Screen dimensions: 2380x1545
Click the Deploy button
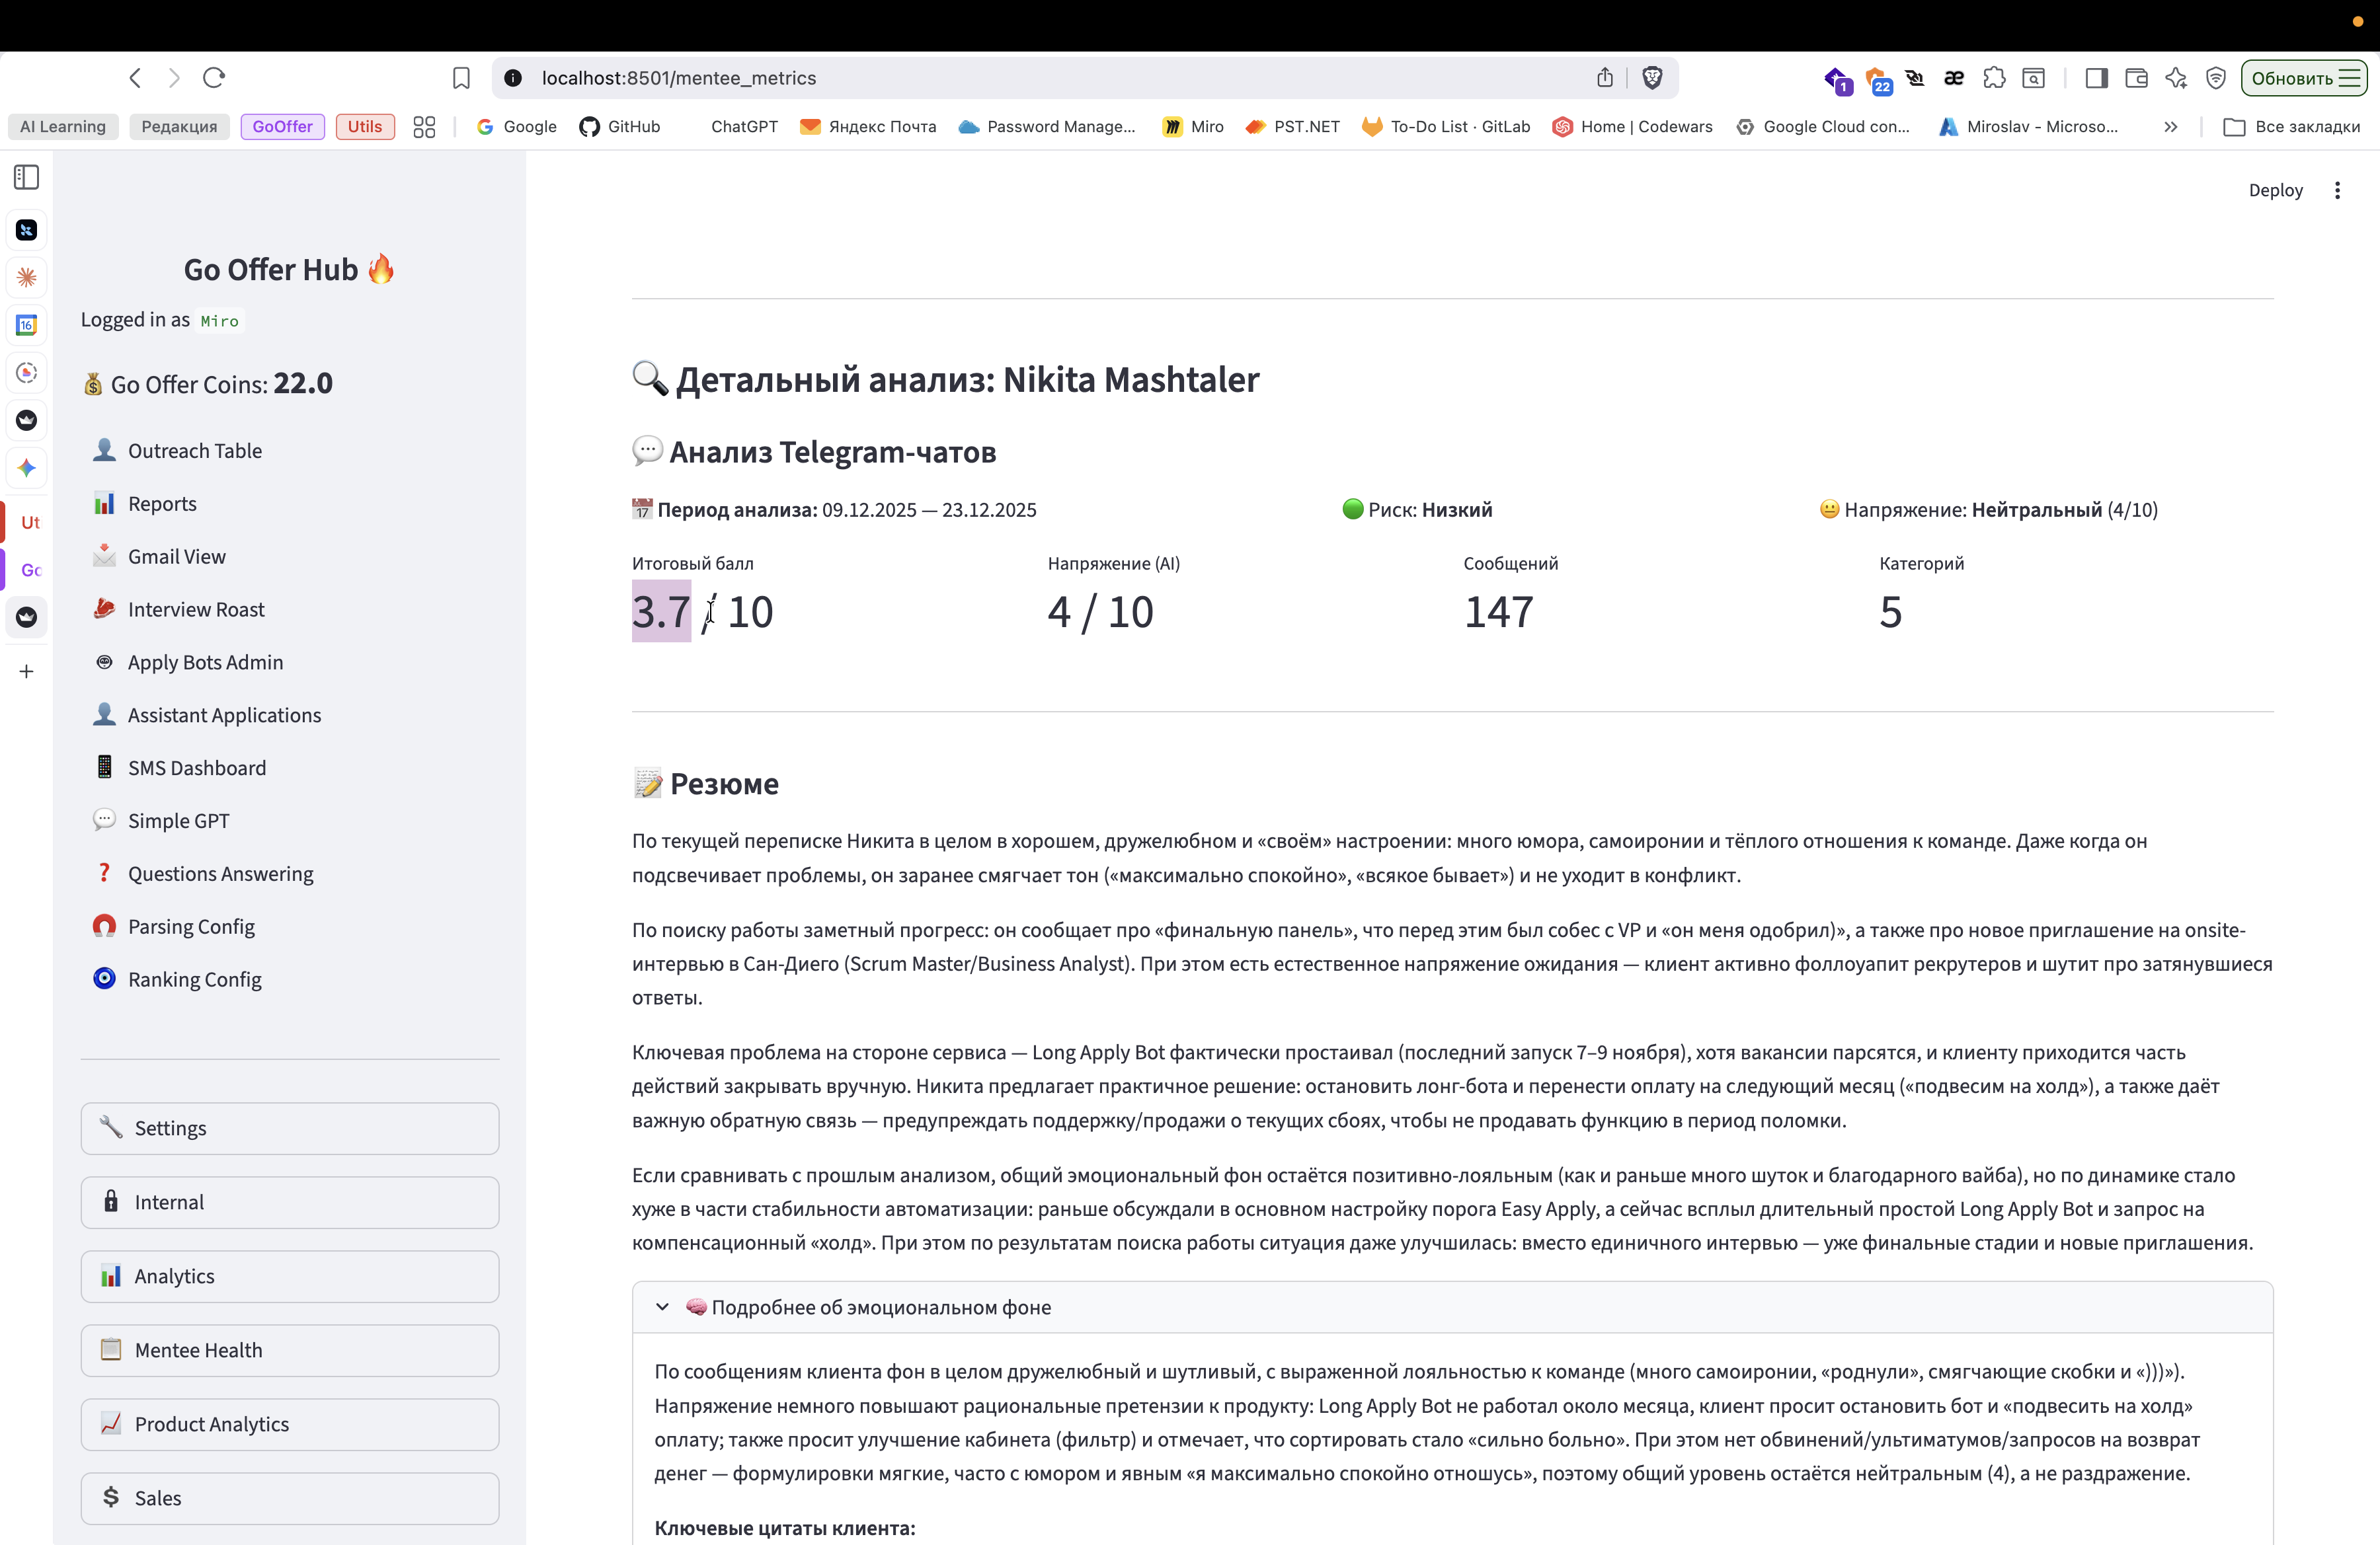2275,190
